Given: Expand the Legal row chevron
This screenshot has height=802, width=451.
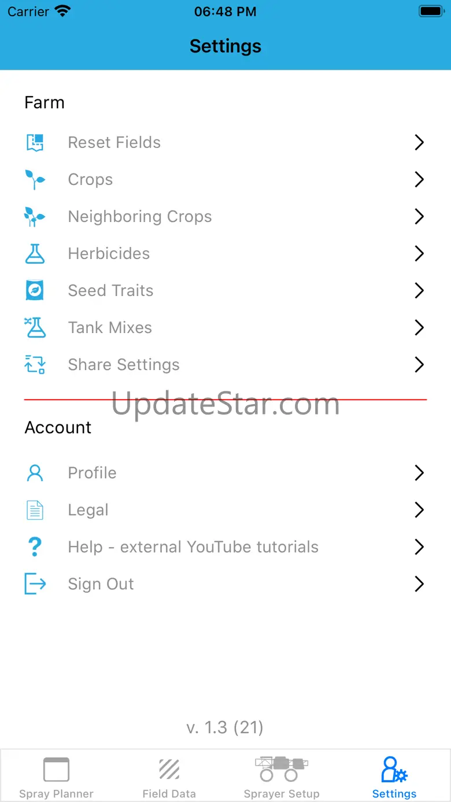Looking at the screenshot, I should tap(420, 510).
